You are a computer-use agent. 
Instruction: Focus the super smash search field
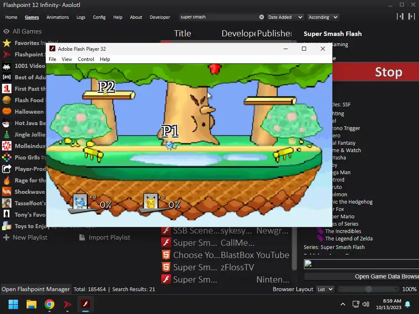pos(219,17)
